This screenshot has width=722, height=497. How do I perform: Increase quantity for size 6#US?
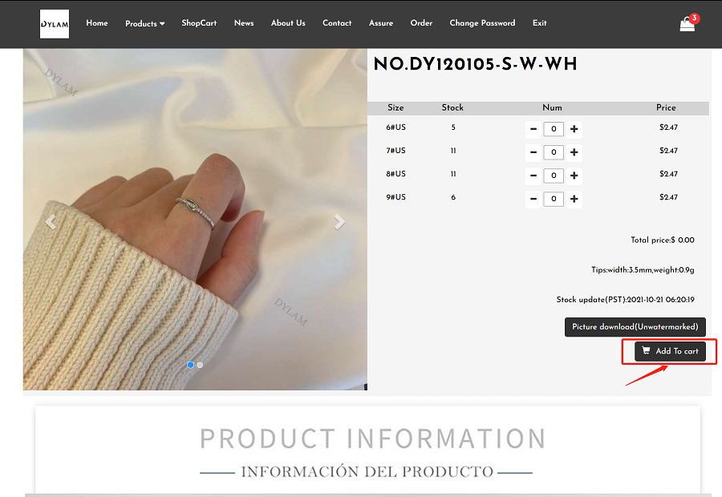pyautogui.click(x=574, y=129)
